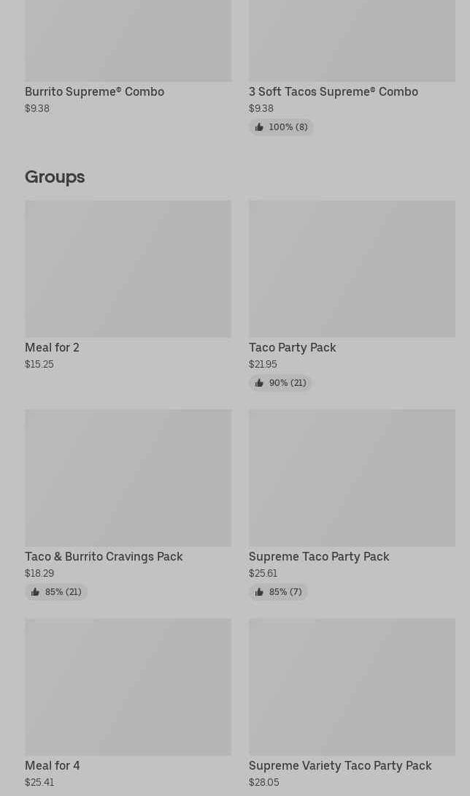Open the 3 Soft Tacos Supreme Combo
Viewport: 470px width, 796px height.
click(333, 91)
